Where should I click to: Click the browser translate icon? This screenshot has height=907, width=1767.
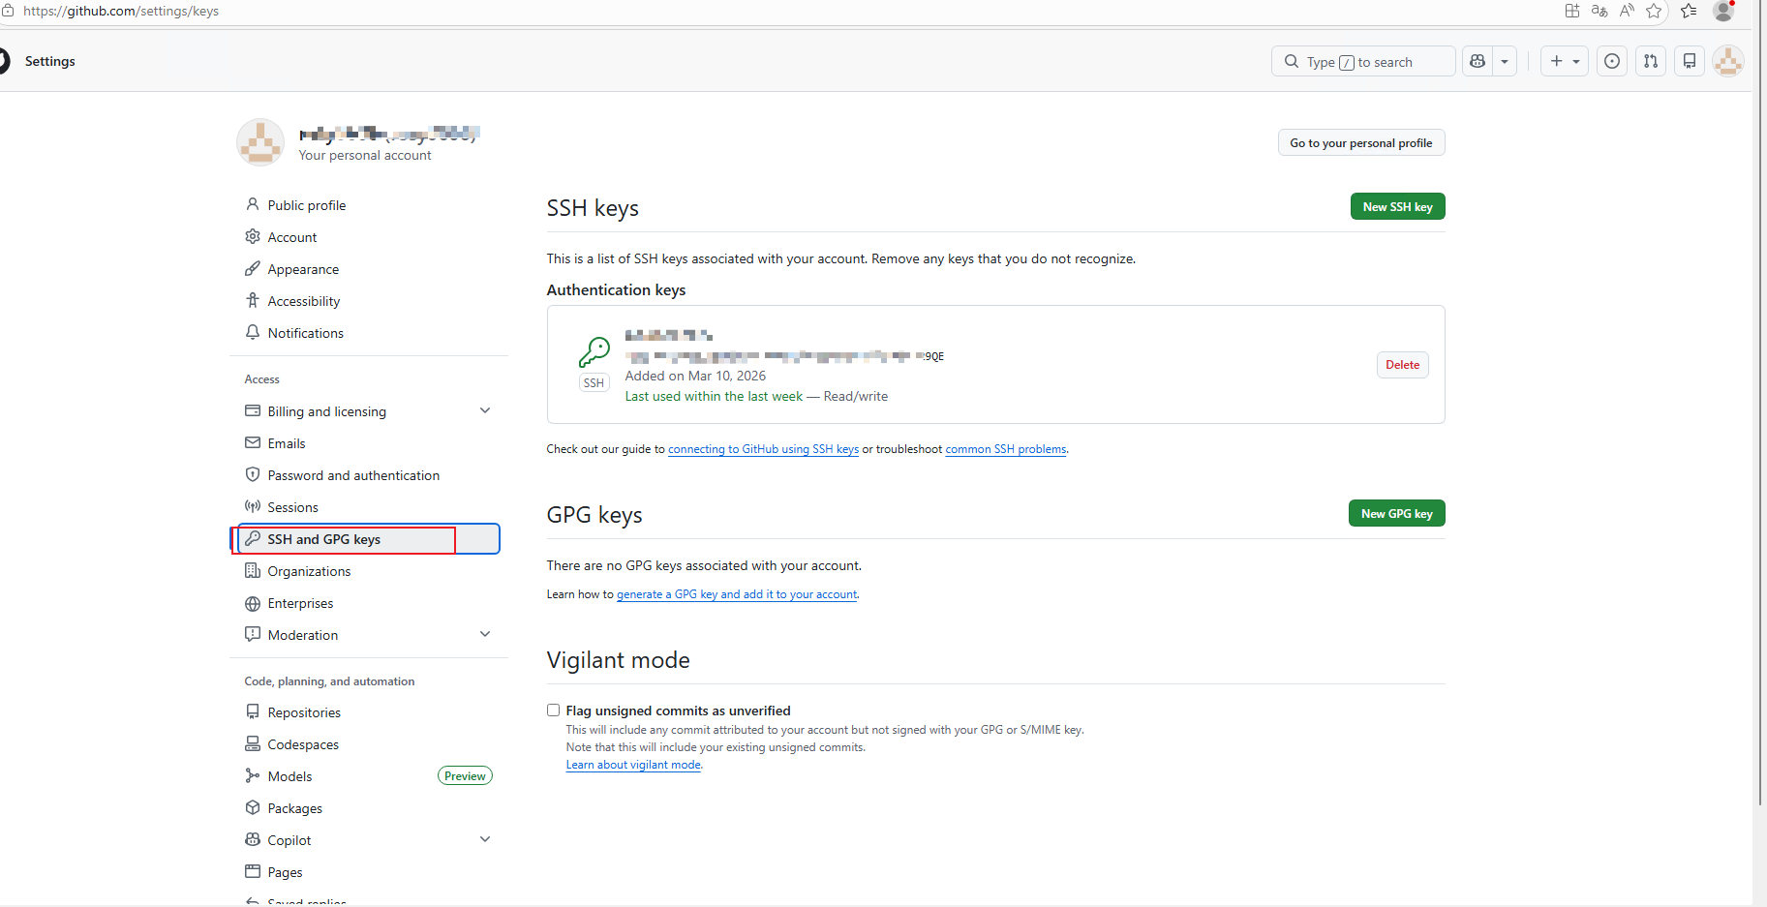(1599, 11)
